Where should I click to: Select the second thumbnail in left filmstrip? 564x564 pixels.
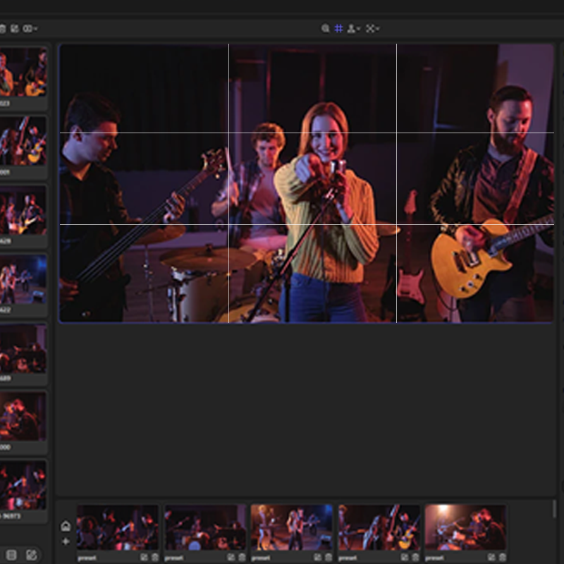coord(23,141)
